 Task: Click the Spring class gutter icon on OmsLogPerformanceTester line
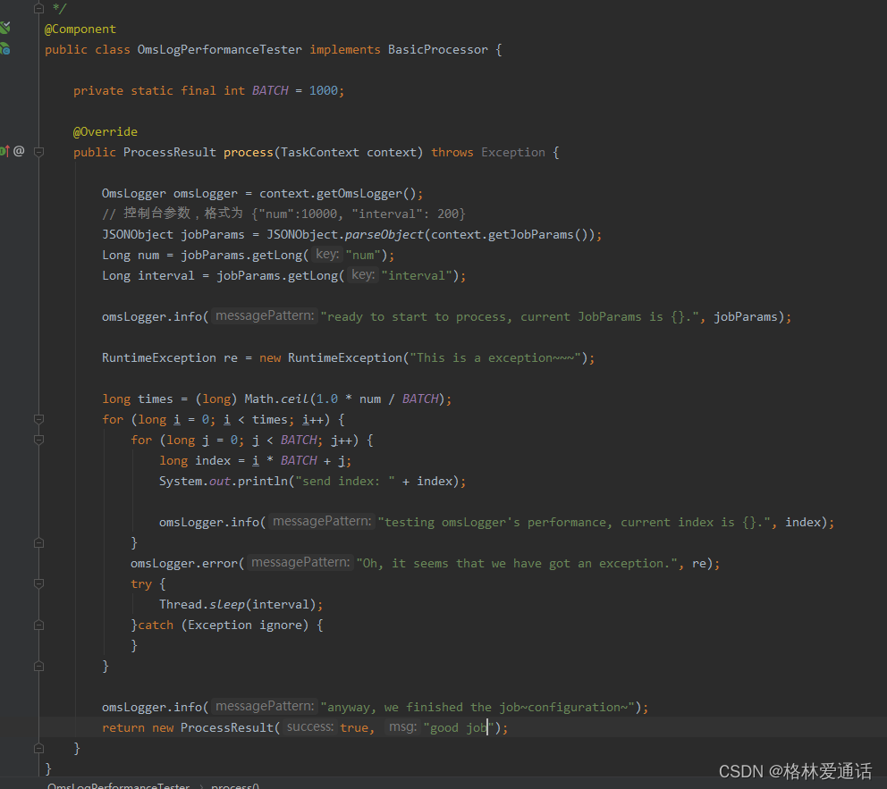5,49
